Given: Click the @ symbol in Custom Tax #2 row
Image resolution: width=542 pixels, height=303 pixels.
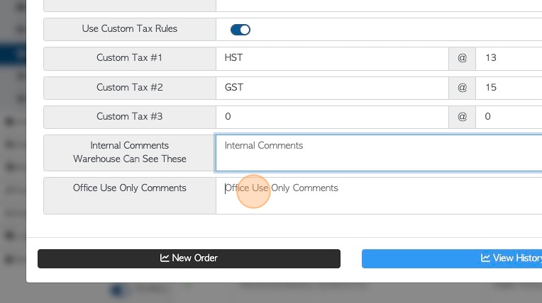Looking at the screenshot, I should pos(462,88).
